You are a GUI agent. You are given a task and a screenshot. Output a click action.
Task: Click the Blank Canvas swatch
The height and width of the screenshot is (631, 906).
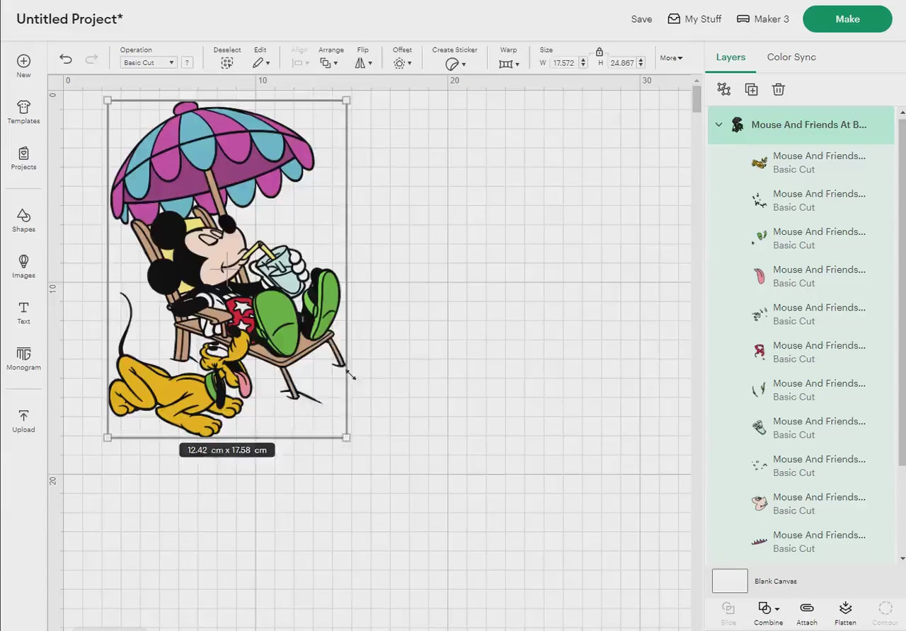[730, 581]
